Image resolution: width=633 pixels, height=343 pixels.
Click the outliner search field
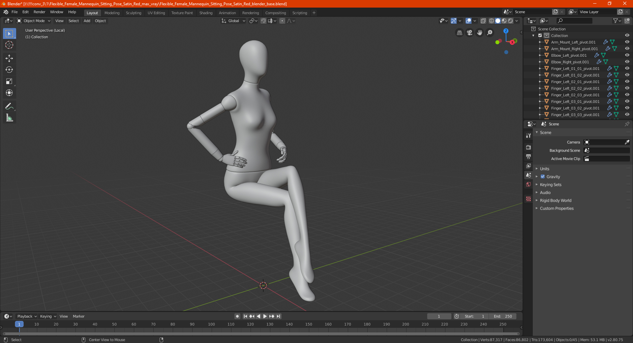click(x=574, y=21)
